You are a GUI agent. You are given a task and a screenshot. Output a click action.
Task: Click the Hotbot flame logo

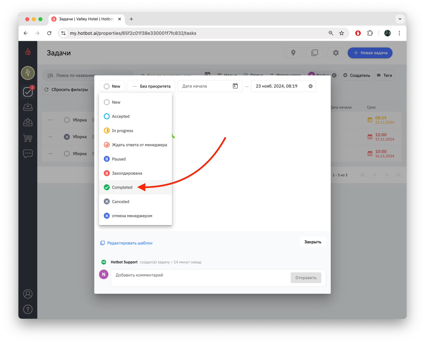coord(28,52)
